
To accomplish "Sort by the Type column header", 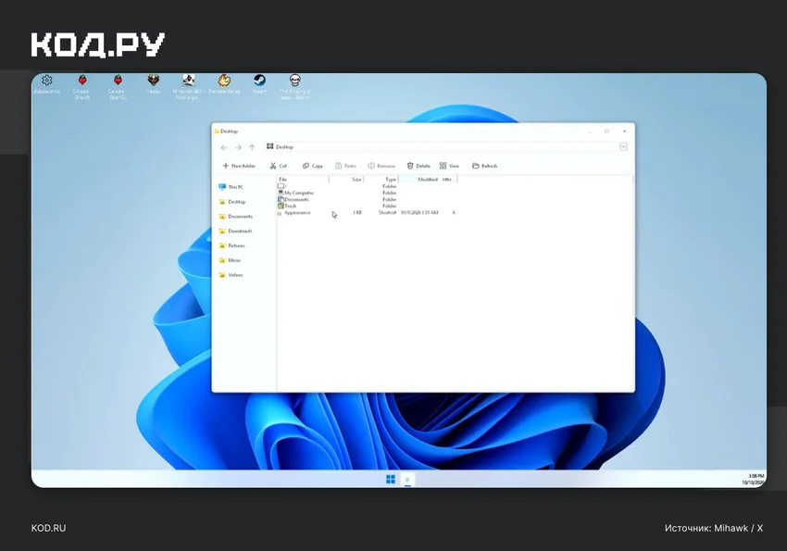I will [381, 179].
